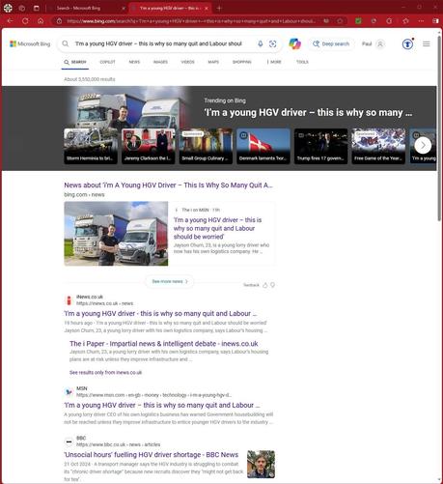Reload the current page
The height and width of the screenshot is (484, 443).
[25, 21]
